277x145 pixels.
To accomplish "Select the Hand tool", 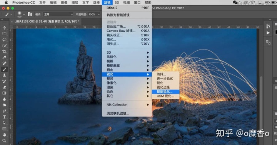I will click(x=4, y=135).
